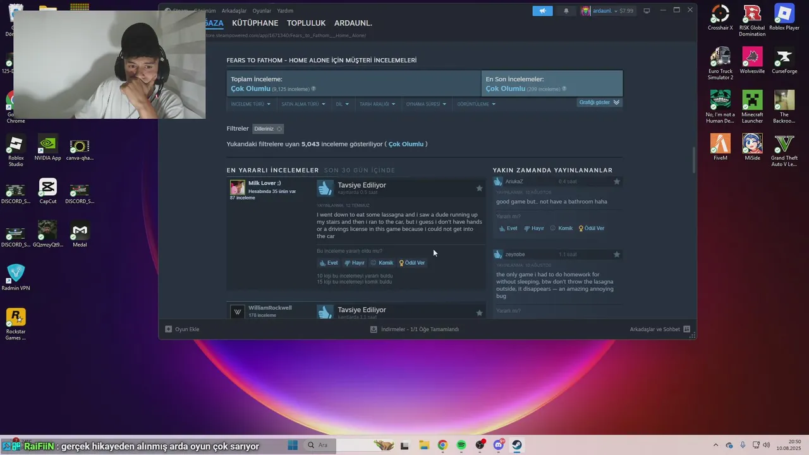Click star icon on WilliamRockwell review
Viewport: 809px width, 455px height.
tap(479, 313)
